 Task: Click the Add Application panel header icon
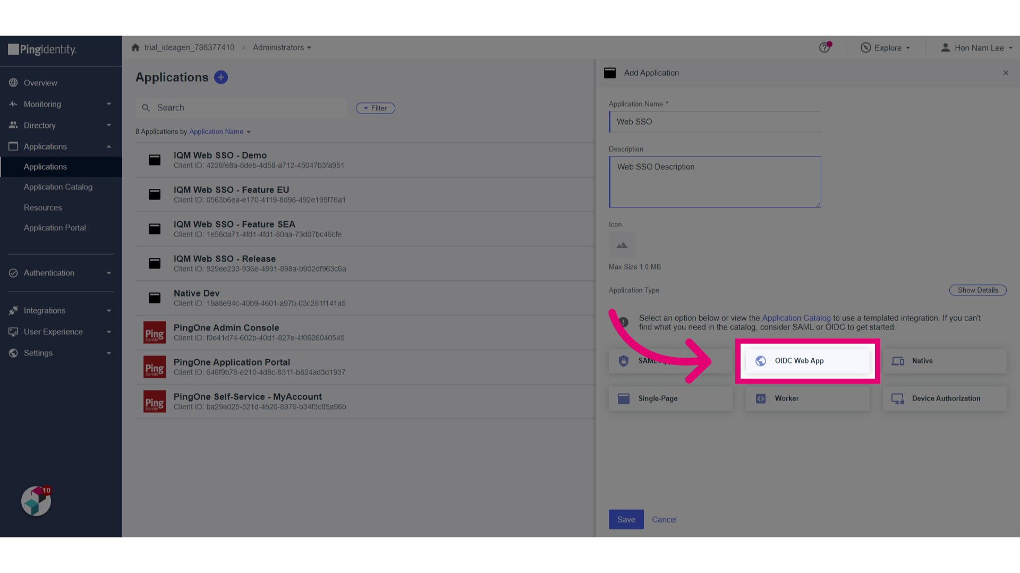click(610, 73)
